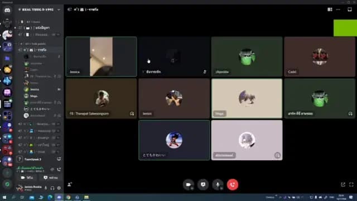Switch the grid layout view icon
This screenshot has width=357, height=201.
click(x=330, y=9)
